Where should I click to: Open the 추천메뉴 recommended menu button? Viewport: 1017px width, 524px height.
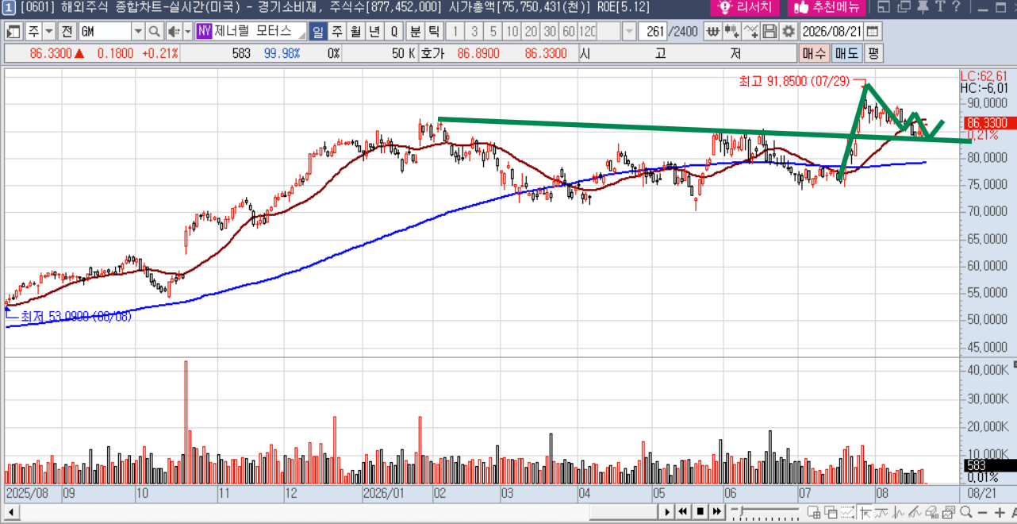tap(826, 8)
